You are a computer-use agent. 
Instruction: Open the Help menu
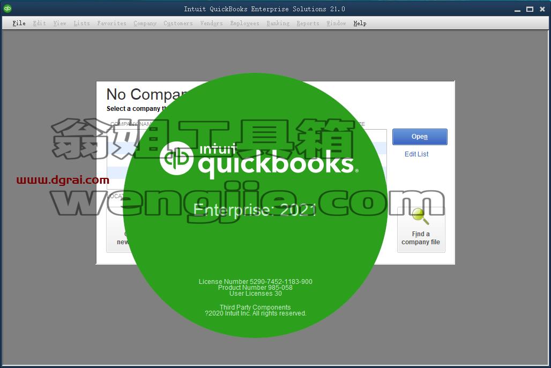coord(360,23)
